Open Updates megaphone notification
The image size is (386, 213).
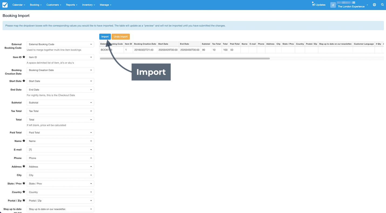(319, 5)
